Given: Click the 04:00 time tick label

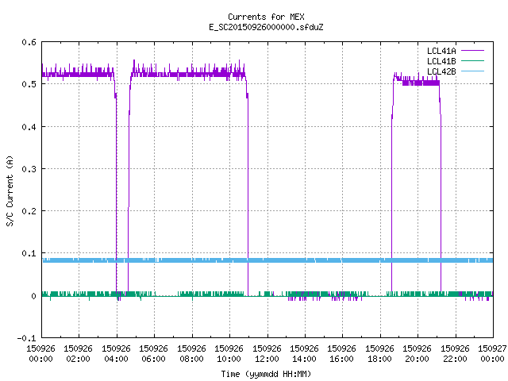Looking at the screenshot, I should pos(116,359).
